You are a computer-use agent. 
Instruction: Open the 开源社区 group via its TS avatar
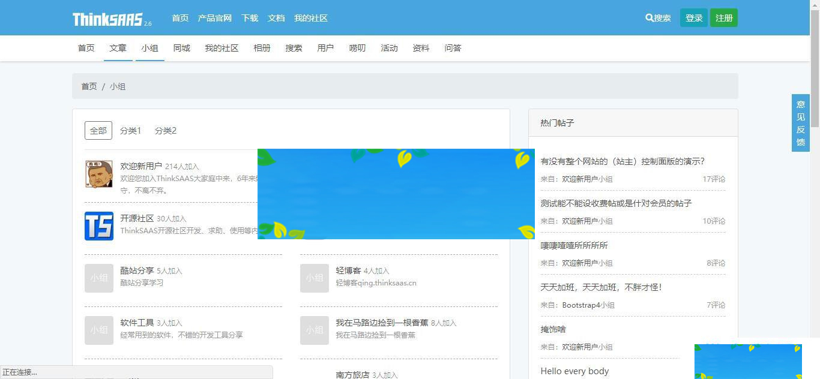click(98, 226)
